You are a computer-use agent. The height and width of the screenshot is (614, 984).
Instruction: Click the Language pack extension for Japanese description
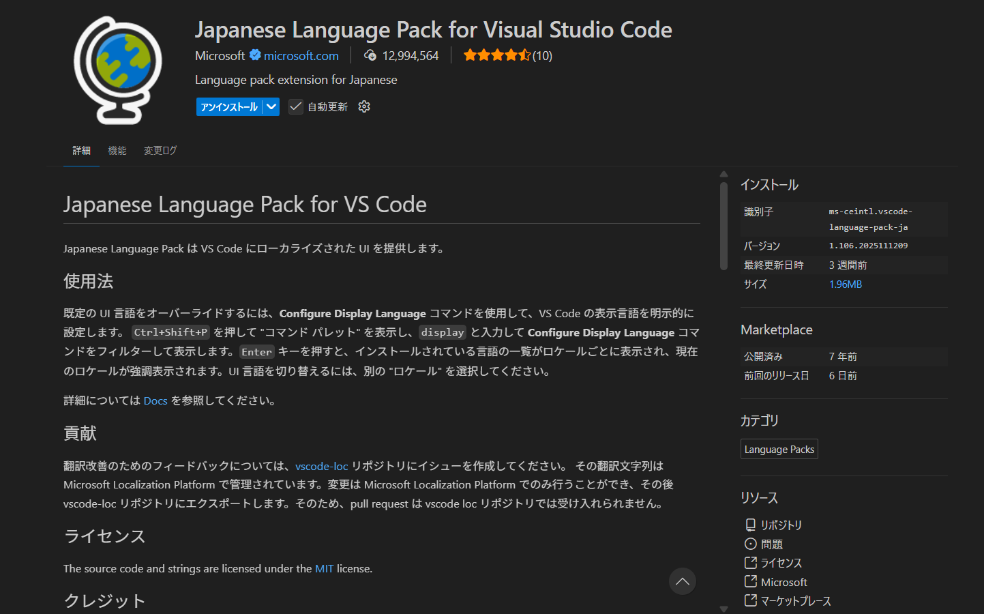point(296,80)
